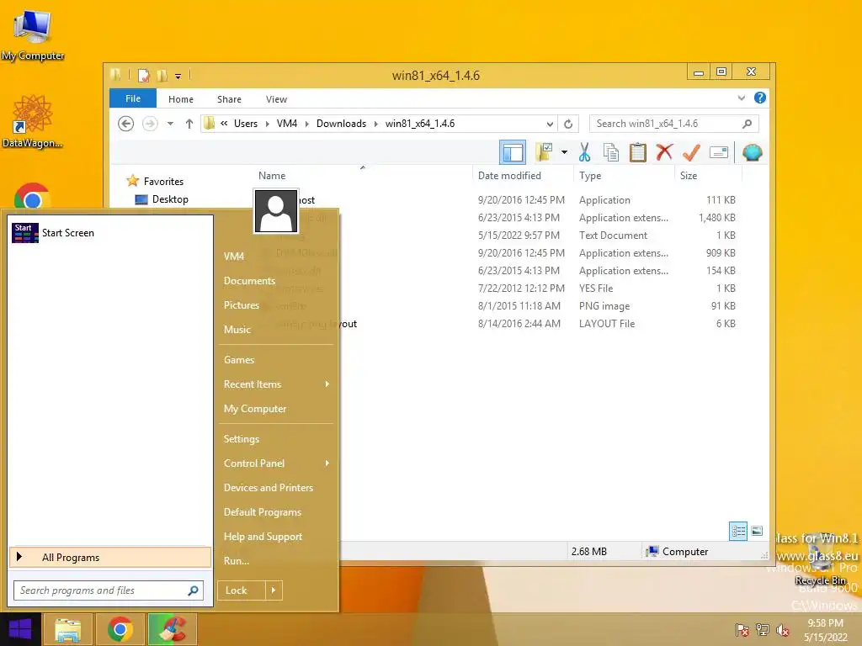Open Games from start menu
Screen dimensions: 862x646
239,360
